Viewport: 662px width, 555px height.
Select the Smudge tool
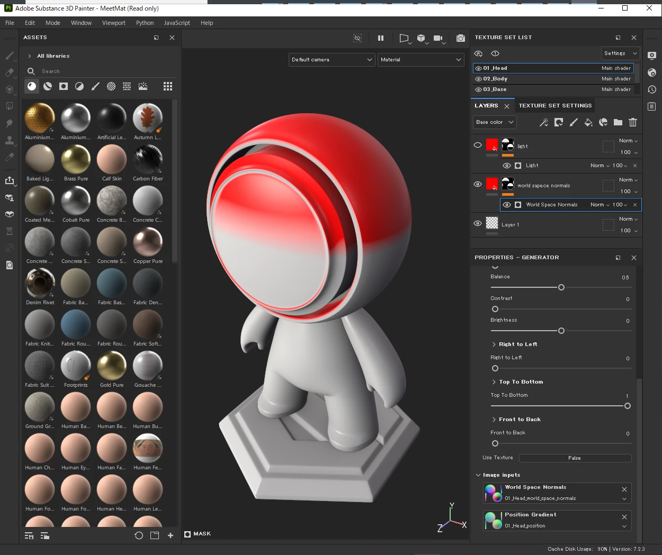[10, 123]
